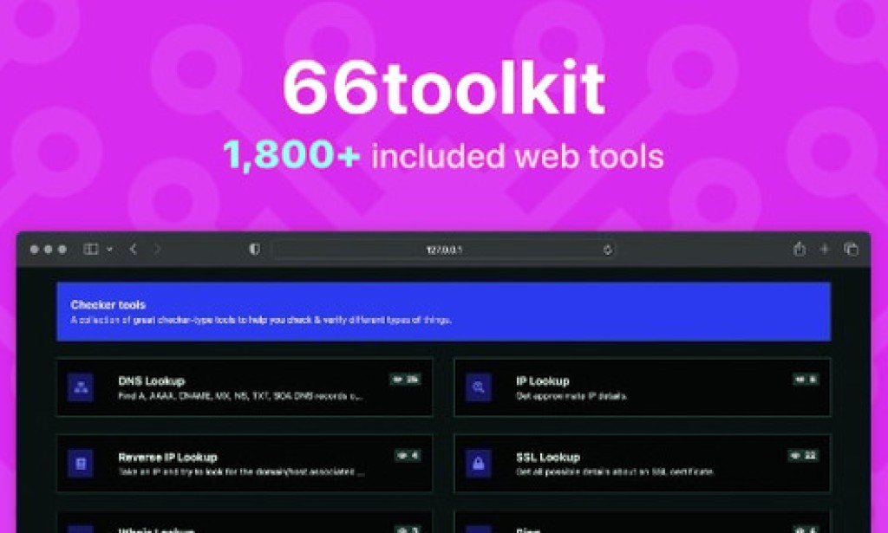Screen dimensions: 888x533
Task: Open the SSL Lookup tool title
Action: point(548,458)
